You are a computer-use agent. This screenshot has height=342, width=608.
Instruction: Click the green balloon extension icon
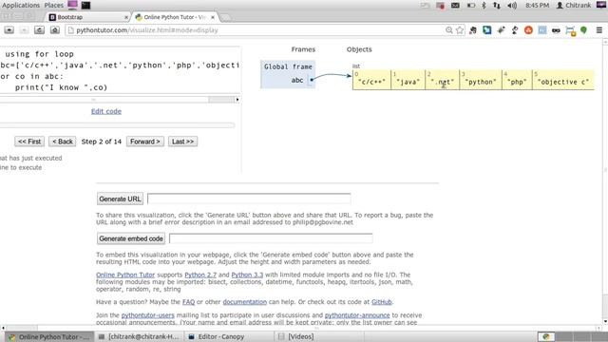point(583,29)
